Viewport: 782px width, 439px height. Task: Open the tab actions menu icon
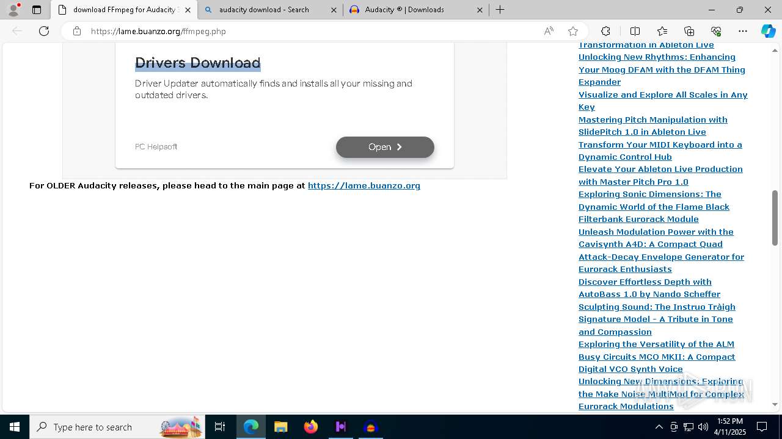click(x=37, y=10)
